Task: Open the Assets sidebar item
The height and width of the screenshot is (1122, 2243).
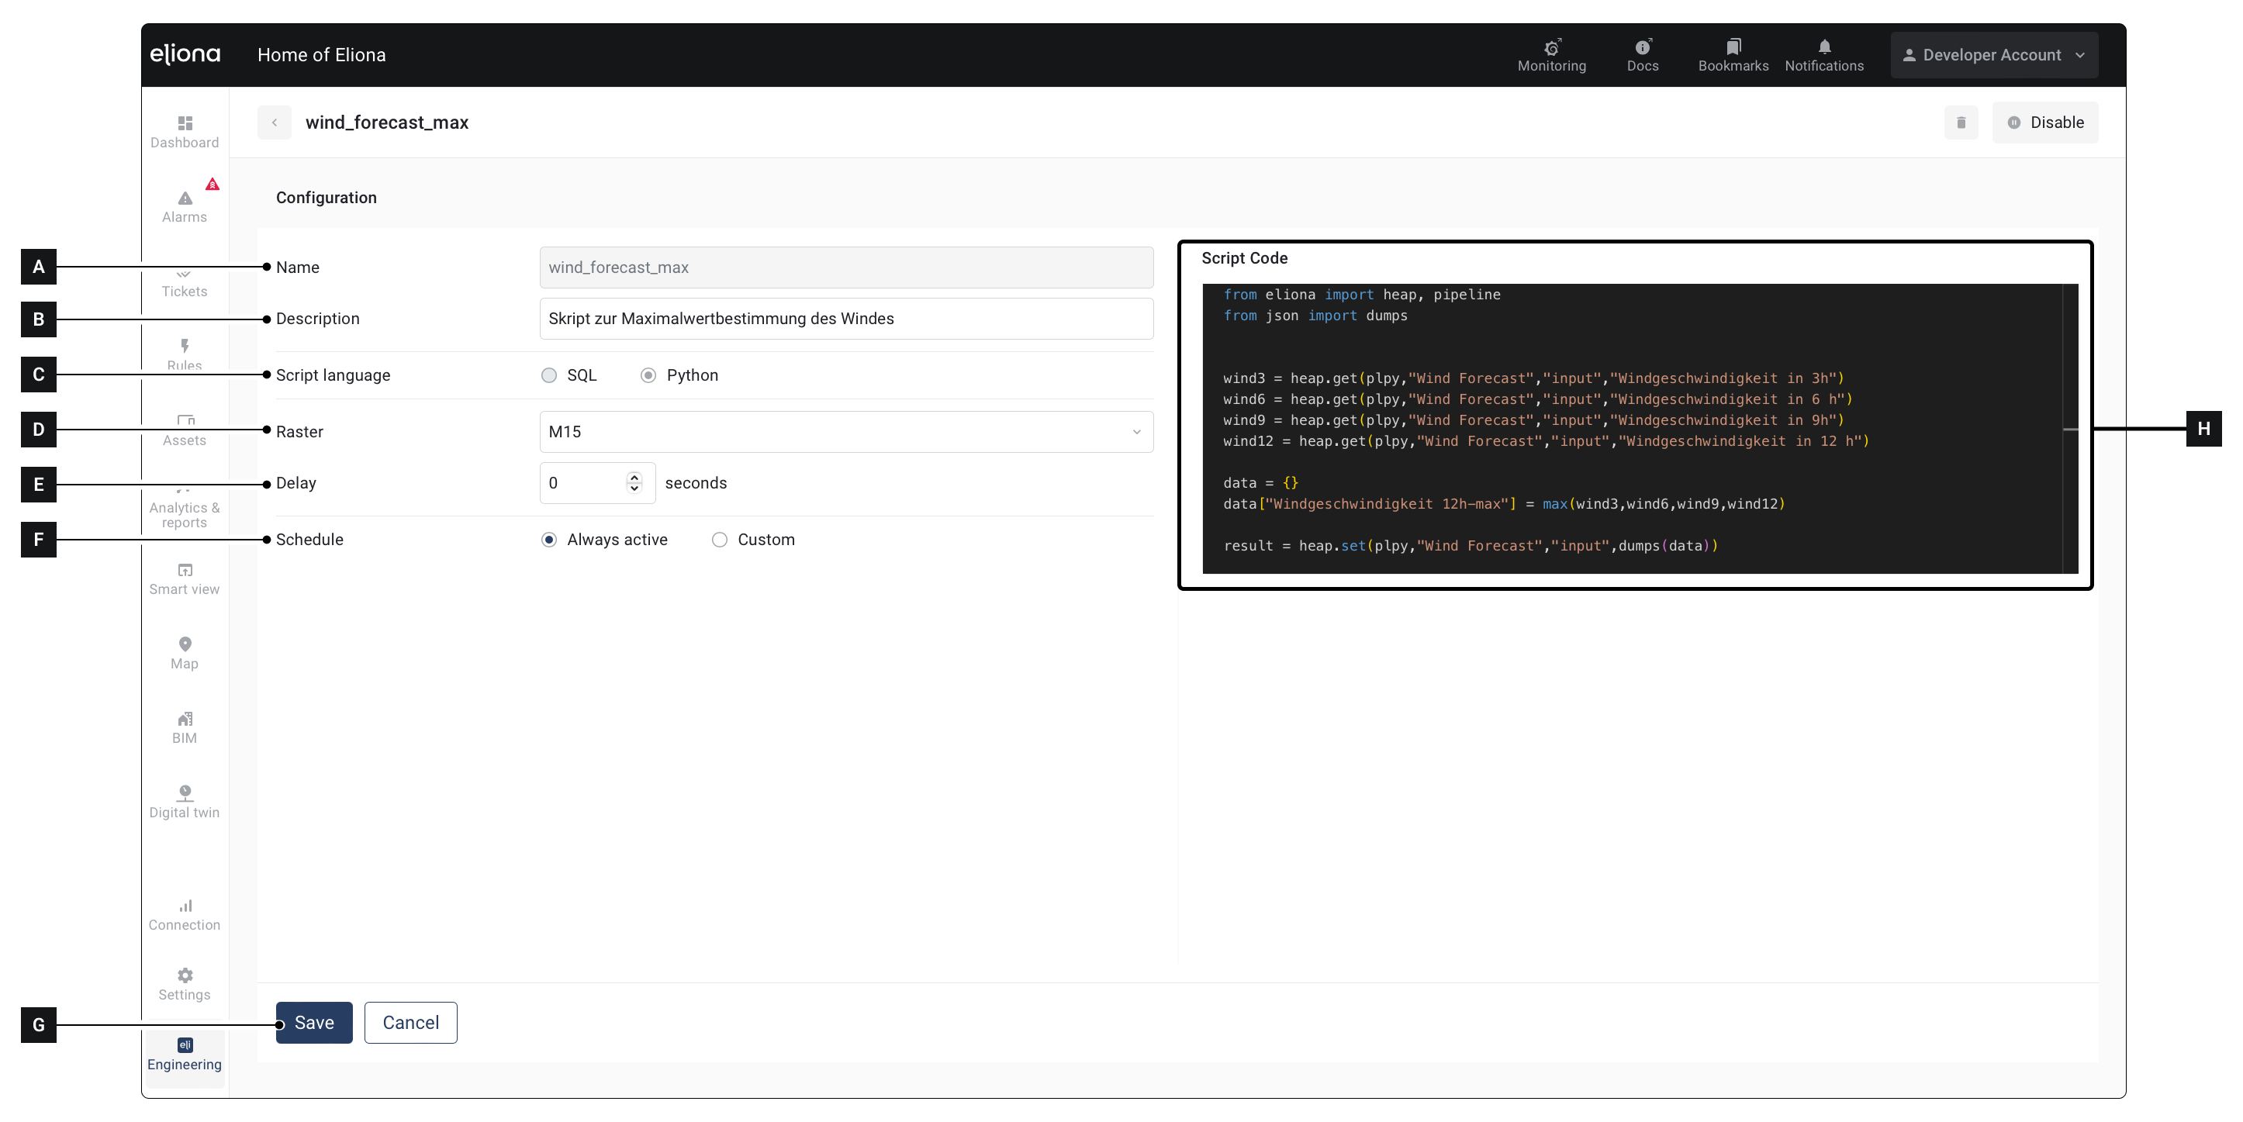Action: click(185, 431)
